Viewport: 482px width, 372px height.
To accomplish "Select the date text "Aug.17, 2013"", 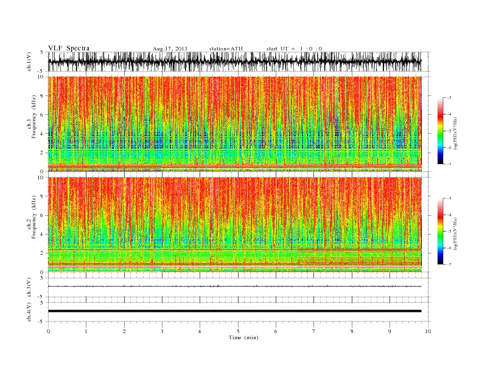I will coord(170,49).
